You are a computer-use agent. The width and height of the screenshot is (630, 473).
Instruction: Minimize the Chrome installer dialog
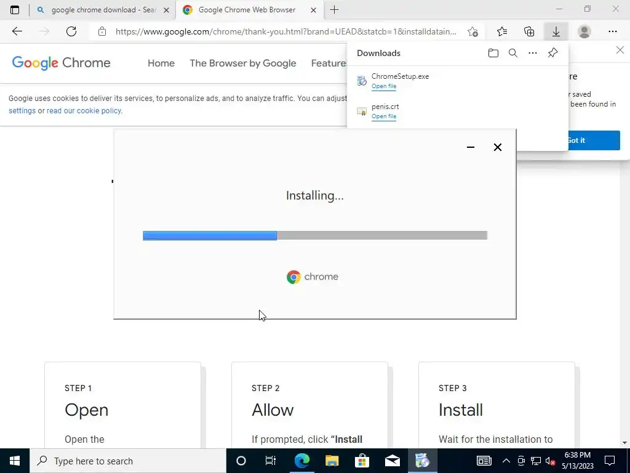coord(471,147)
